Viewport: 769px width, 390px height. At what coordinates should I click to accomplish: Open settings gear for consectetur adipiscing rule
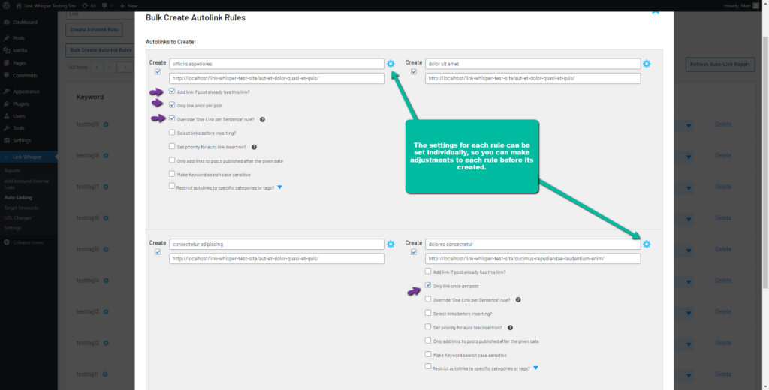pyautogui.click(x=391, y=244)
